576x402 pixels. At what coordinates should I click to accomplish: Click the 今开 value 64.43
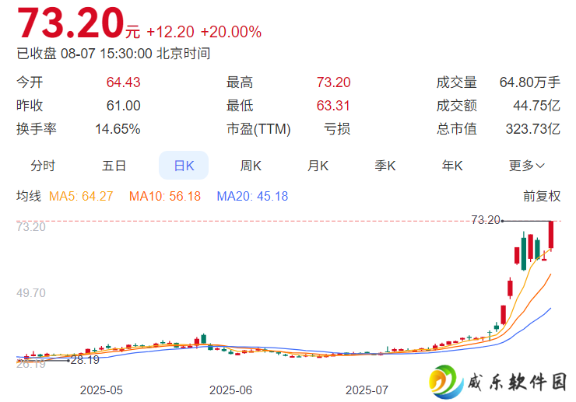click(x=124, y=82)
